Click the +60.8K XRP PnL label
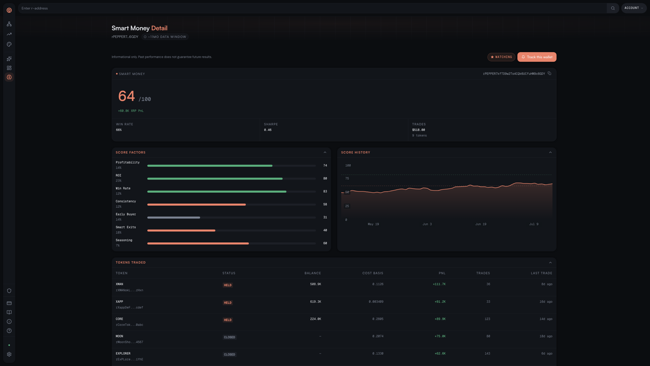Image resolution: width=650 pixels, height=366 pixels. (x=131, y=111)
